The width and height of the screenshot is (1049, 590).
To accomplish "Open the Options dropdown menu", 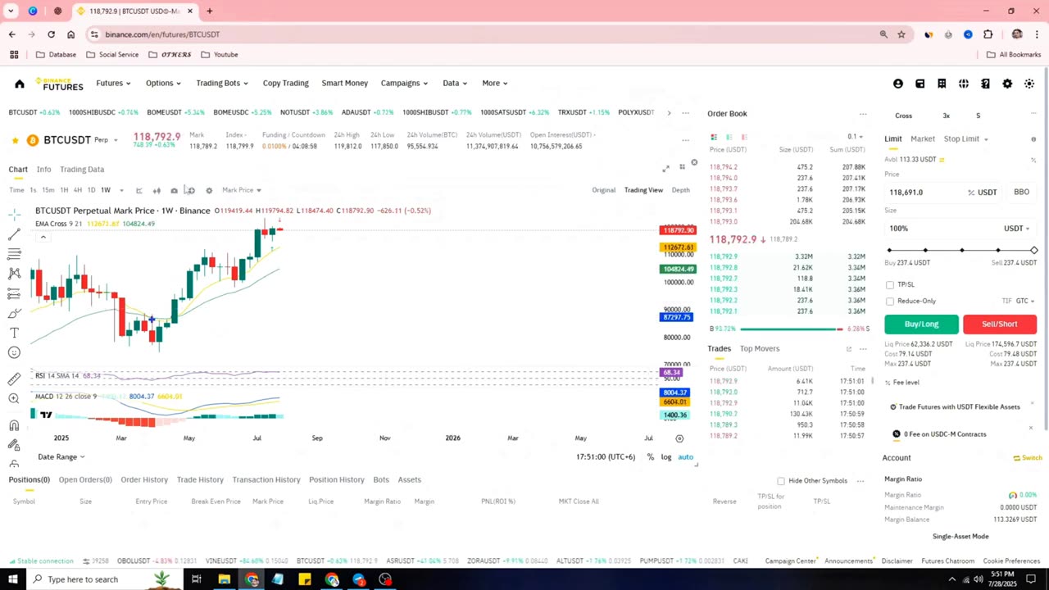I will coord(163,83).
